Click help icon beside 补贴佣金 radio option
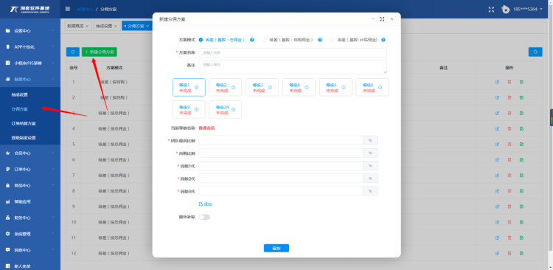Viewport: 553px width, 270px height. [383, 40]
